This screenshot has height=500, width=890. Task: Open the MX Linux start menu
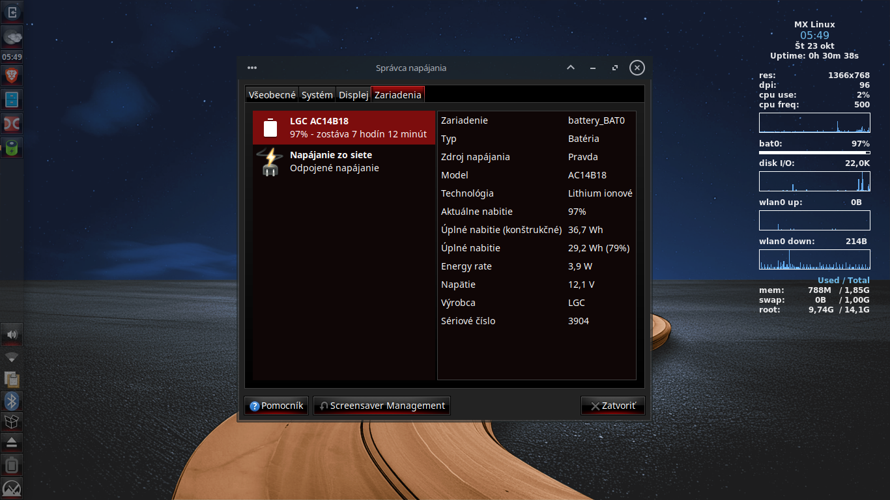[12, 488]
